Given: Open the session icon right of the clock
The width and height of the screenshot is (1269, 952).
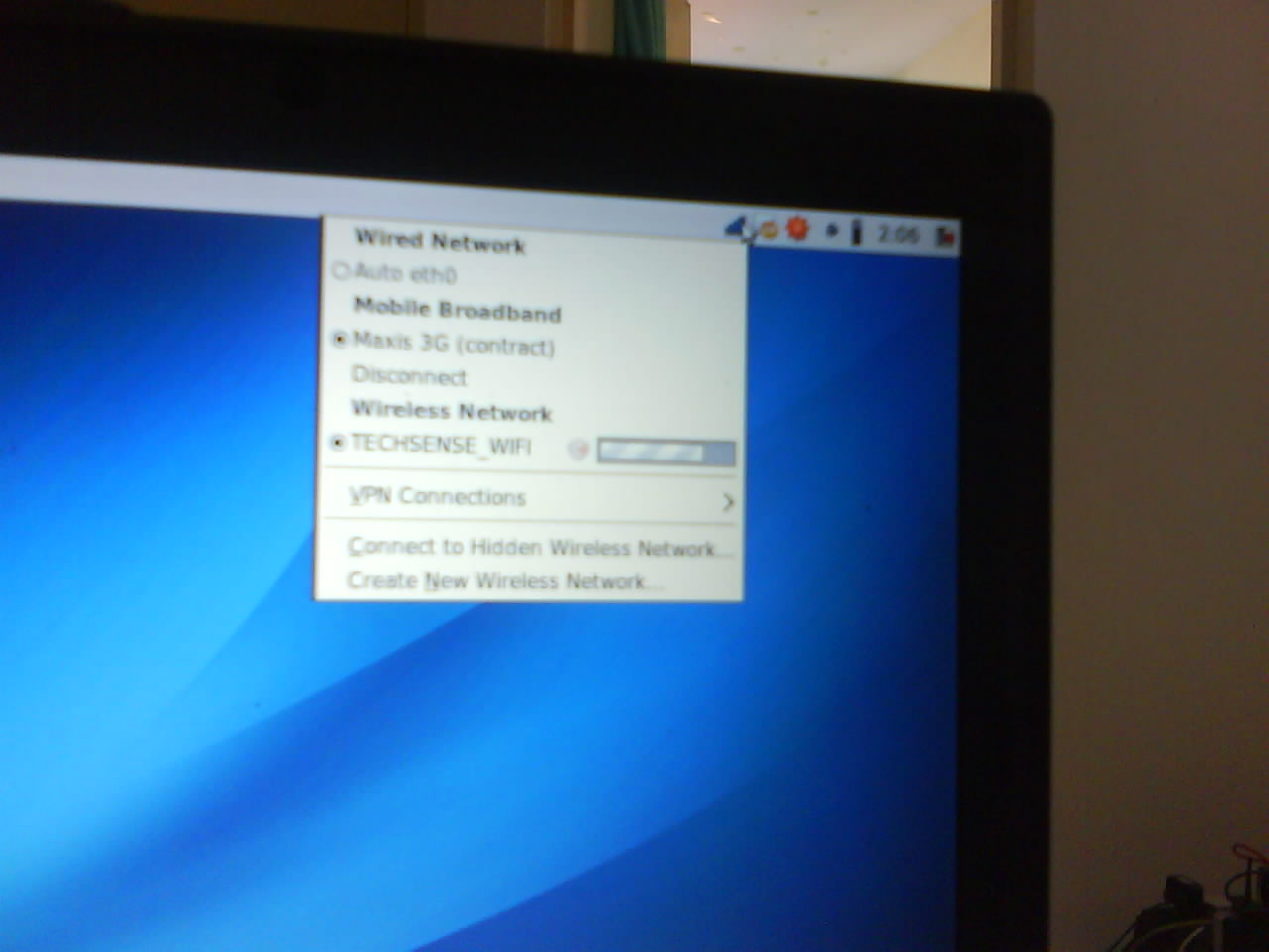Looking at the screenshot, I should tap(945, 236).
